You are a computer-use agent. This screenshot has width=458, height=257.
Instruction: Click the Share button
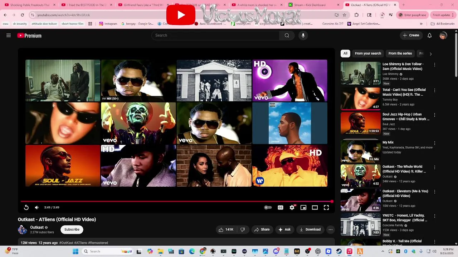pos(262,230)
